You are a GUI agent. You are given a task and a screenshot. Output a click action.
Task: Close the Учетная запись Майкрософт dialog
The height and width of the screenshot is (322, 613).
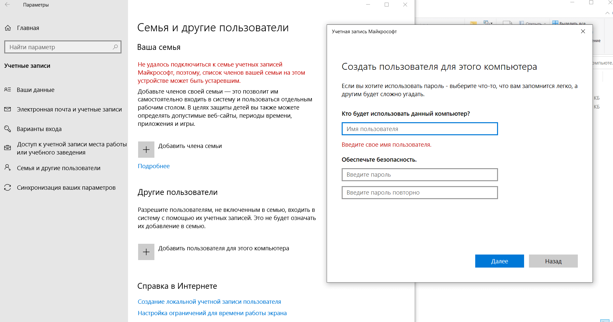tap(583, 32)
